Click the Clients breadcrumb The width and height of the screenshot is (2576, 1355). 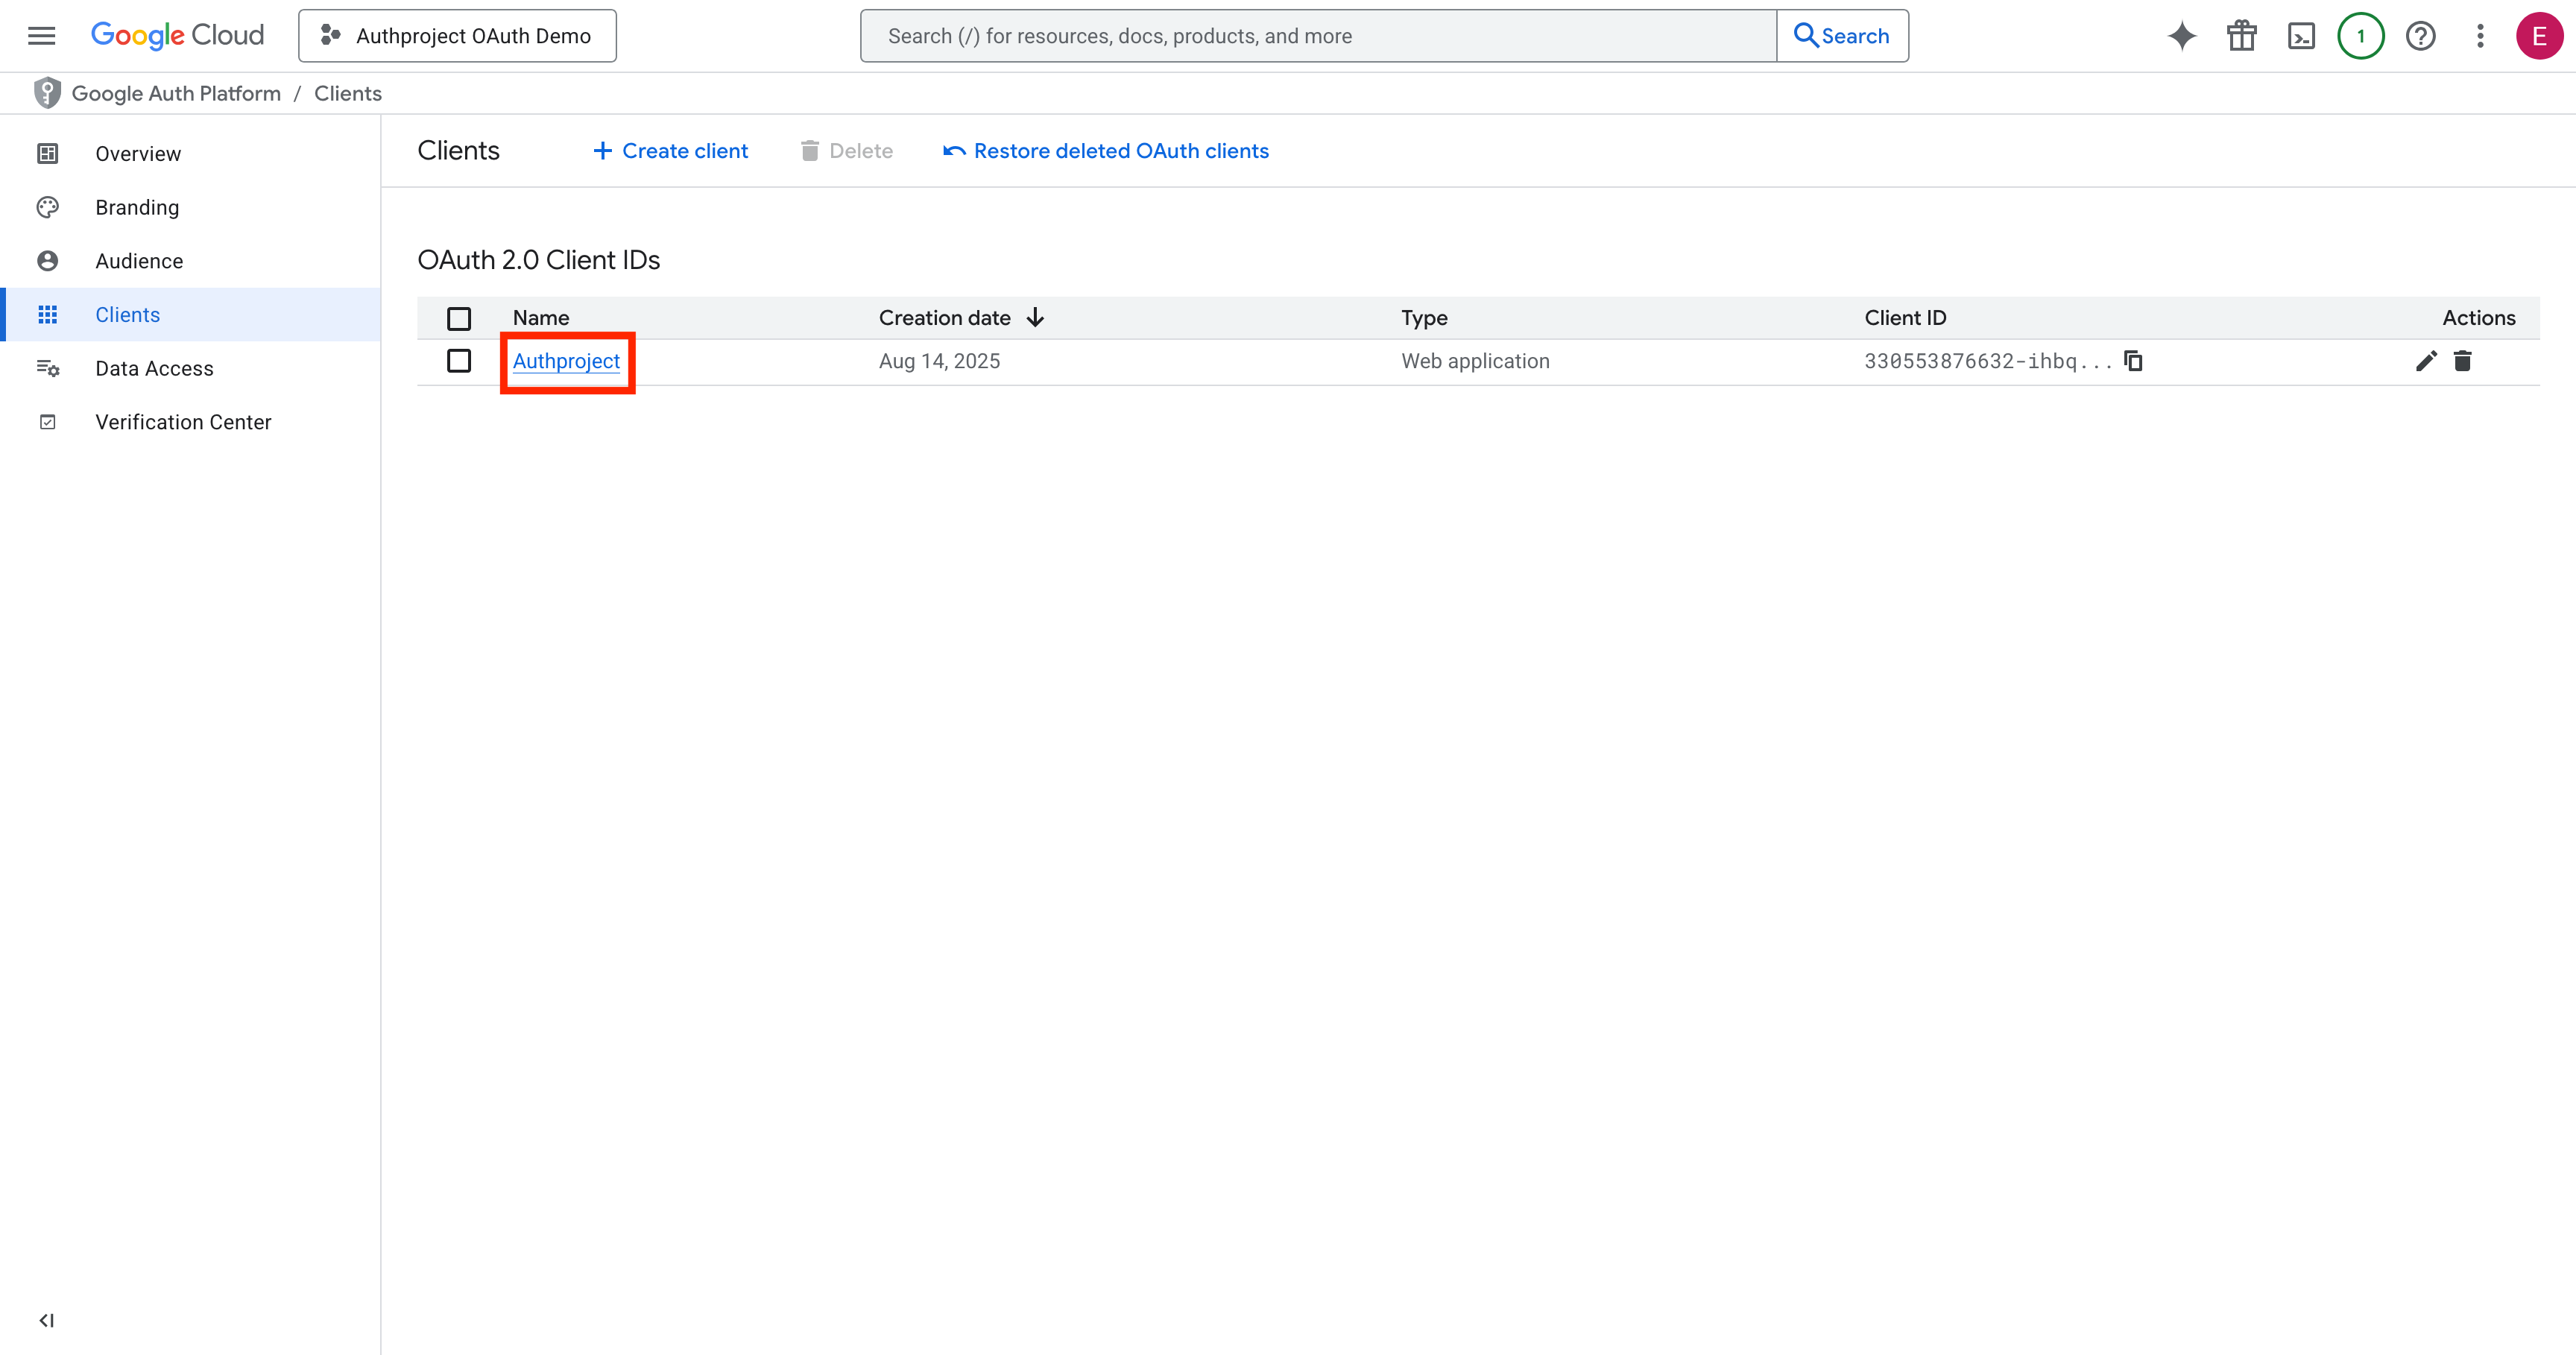(348, 93)
